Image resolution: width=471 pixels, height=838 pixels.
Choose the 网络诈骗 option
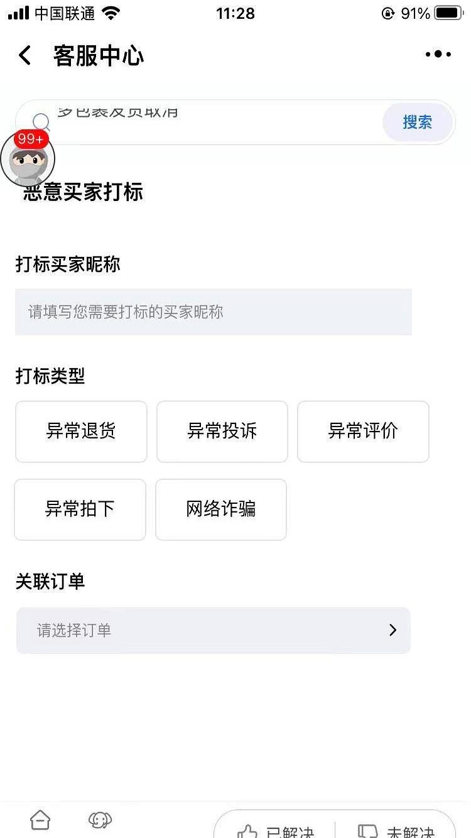pos(221,509)
